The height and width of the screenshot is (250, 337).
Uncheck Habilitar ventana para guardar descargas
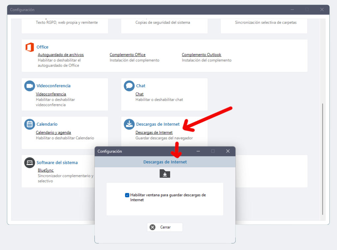click(x=127, y=195)
